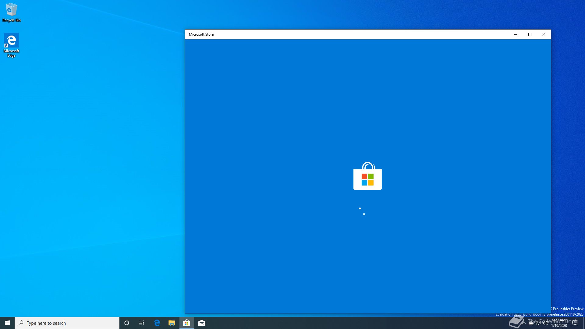Click the Microsoft Store title bar text
Viewport: 585px width, 329px height.
pyautogui.click(x=201, y=34)
